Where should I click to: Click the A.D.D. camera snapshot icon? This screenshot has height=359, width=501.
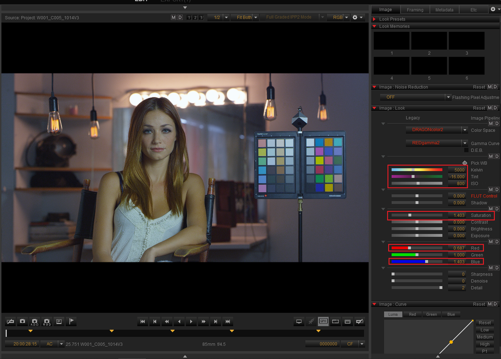click(x=35, y=321)
